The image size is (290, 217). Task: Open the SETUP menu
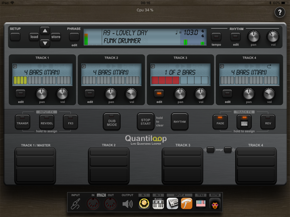click(15, 36)
